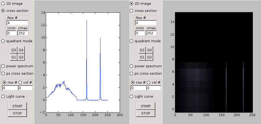Click the second peak near 220 in plot
Image resolution: width=261 pixels, height=124 pixels.
100,69
